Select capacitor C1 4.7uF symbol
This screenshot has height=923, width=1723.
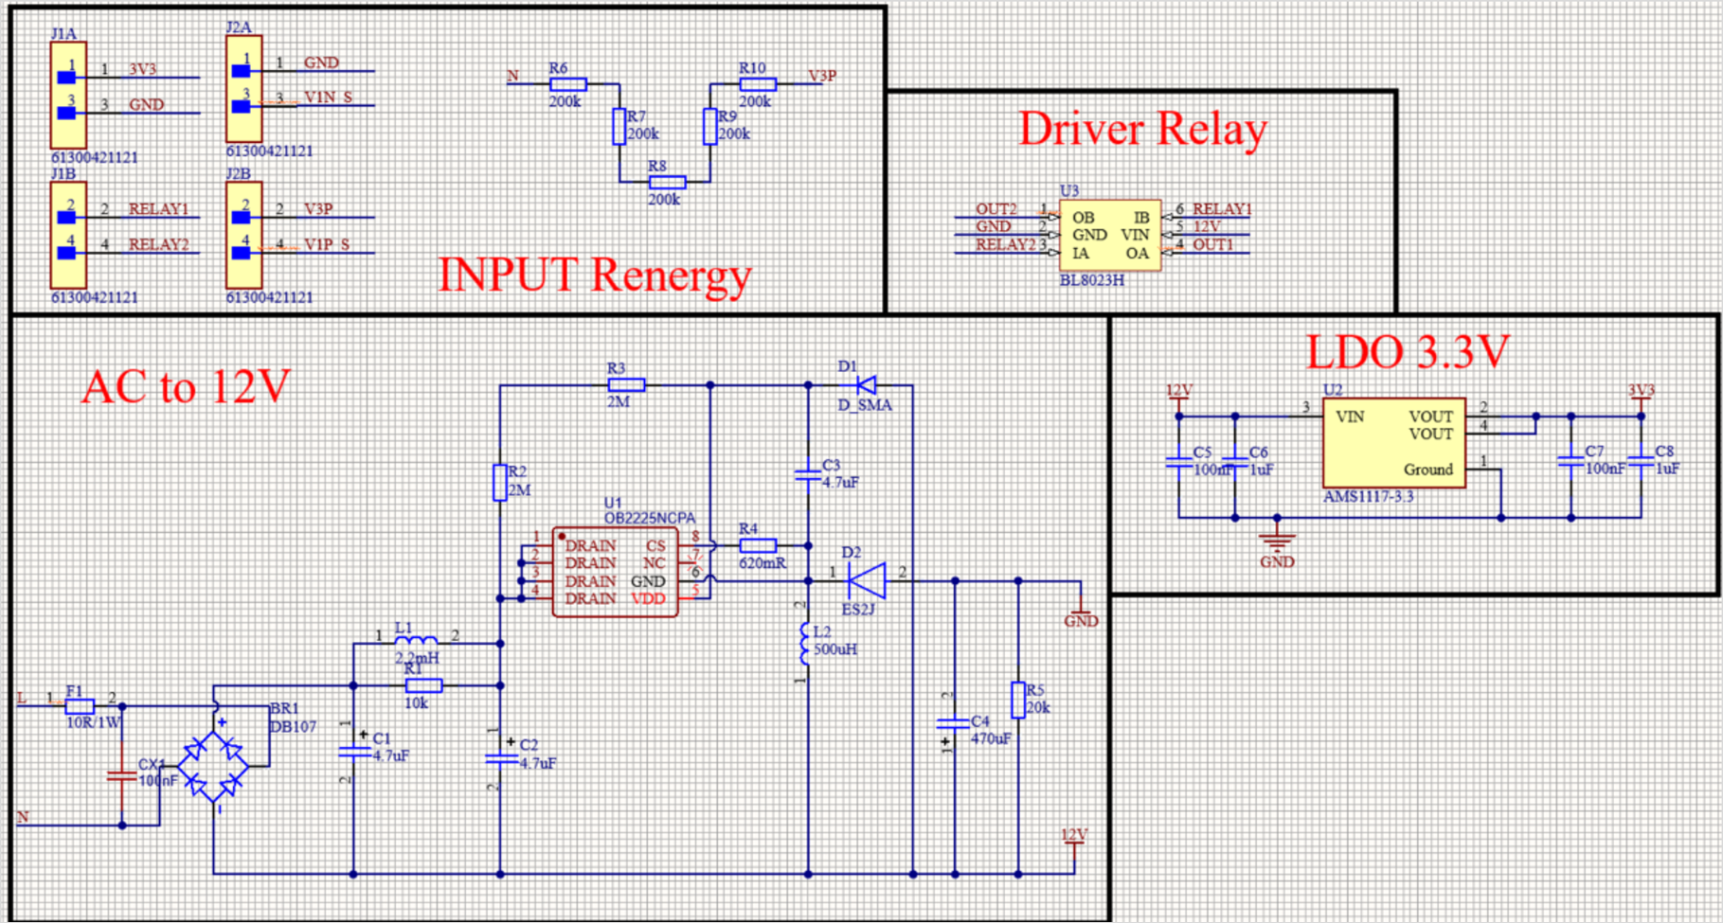click(353, 752)
